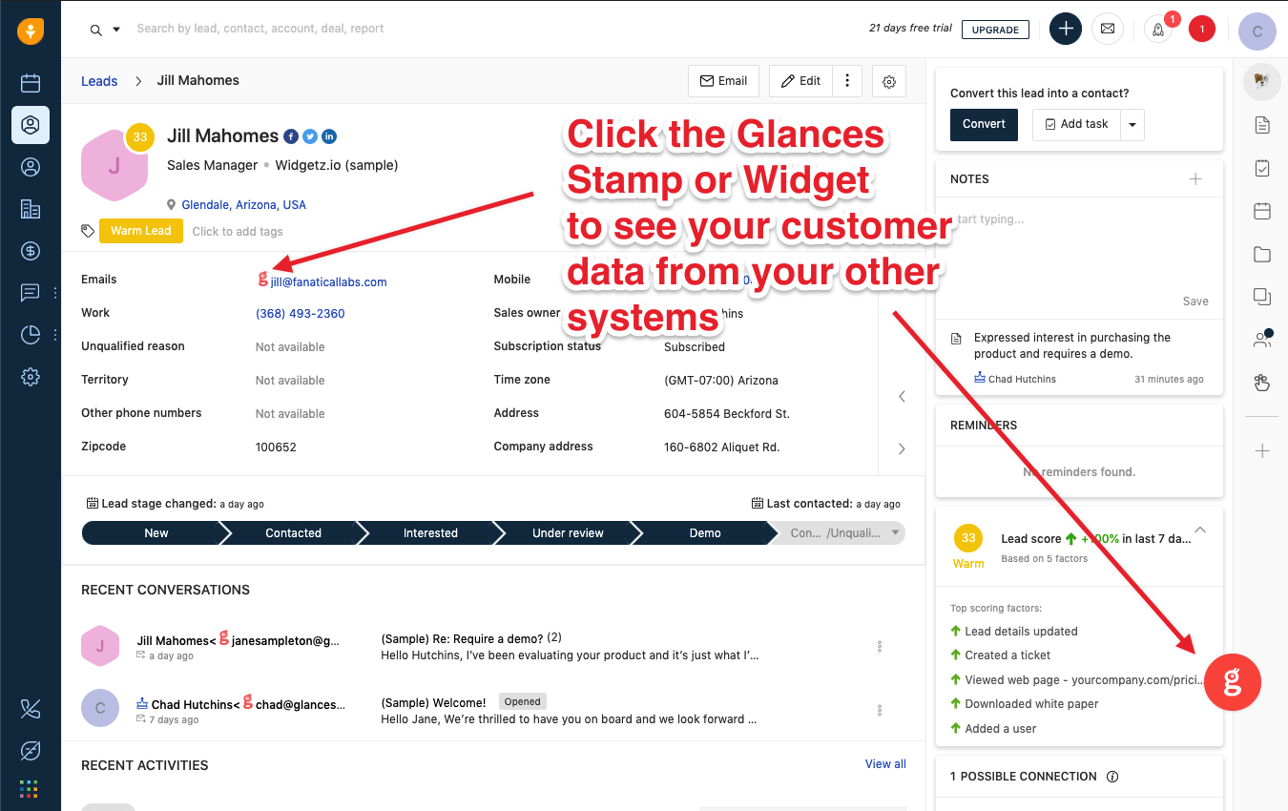The image size is (1288, 811).
Task: Click the red Glances floating widget button
Action: (x=1233, y=682)
